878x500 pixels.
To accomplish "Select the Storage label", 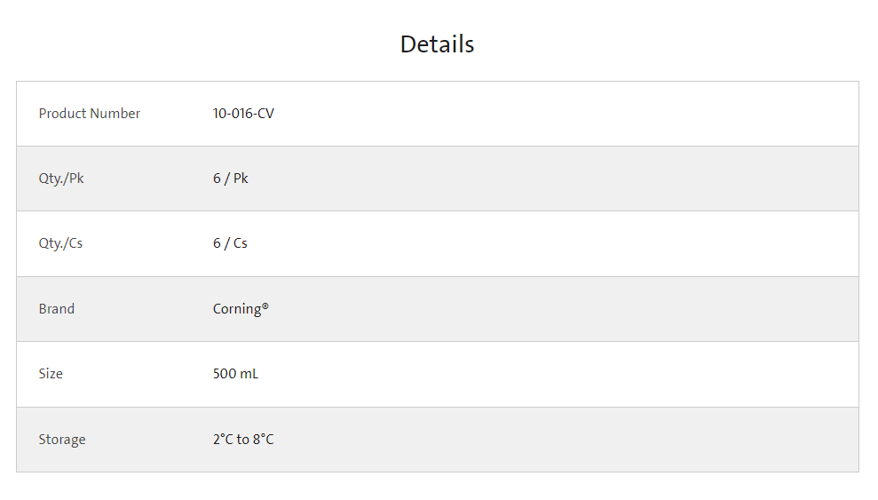I will 62,440.
